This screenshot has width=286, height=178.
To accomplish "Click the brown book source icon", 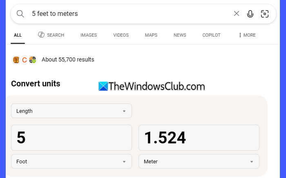I will pos(16,60).
